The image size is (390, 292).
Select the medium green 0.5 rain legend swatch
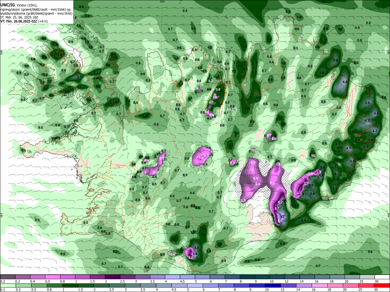point(39,285)
